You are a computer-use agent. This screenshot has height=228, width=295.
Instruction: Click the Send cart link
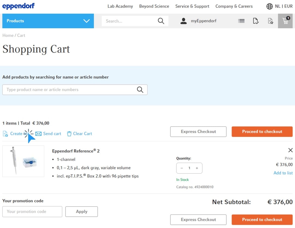pyautogui.click(x=48, y=134)
